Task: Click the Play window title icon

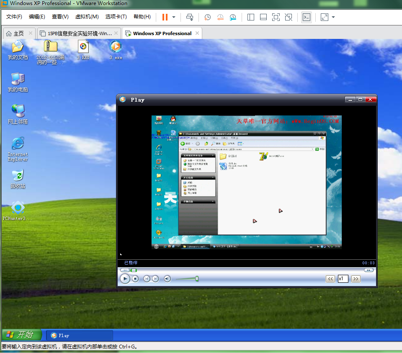Action: 123,99
